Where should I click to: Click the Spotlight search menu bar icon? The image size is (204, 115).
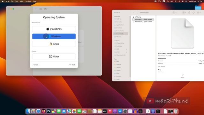(179, 1)
